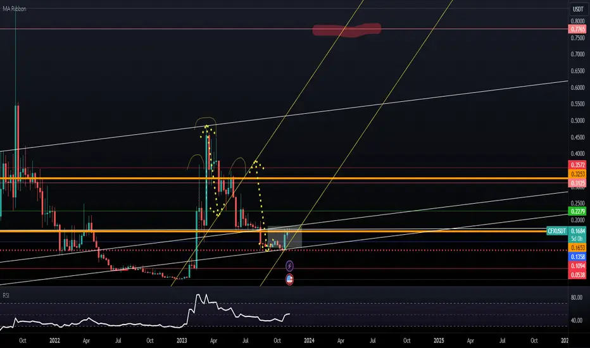Click the Oct label just before 2024
The image size is (590, 348).
click(x=277, y=340)
